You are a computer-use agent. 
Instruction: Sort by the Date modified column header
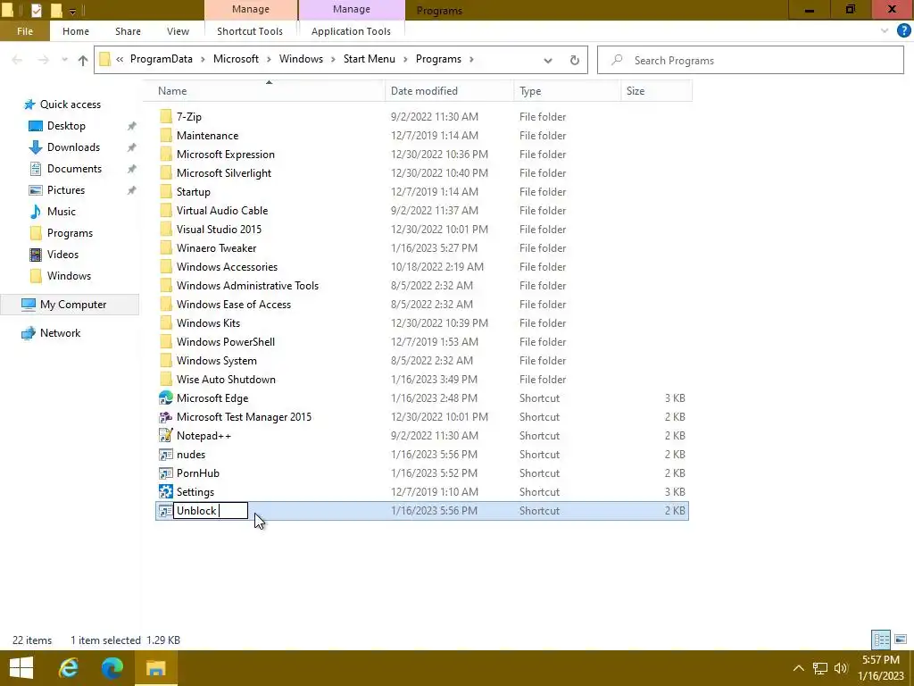[x=449, y=91]
